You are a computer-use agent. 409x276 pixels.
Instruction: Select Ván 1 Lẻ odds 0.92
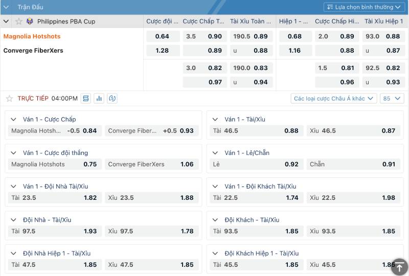pyautogui.click(x=256, y=164)
